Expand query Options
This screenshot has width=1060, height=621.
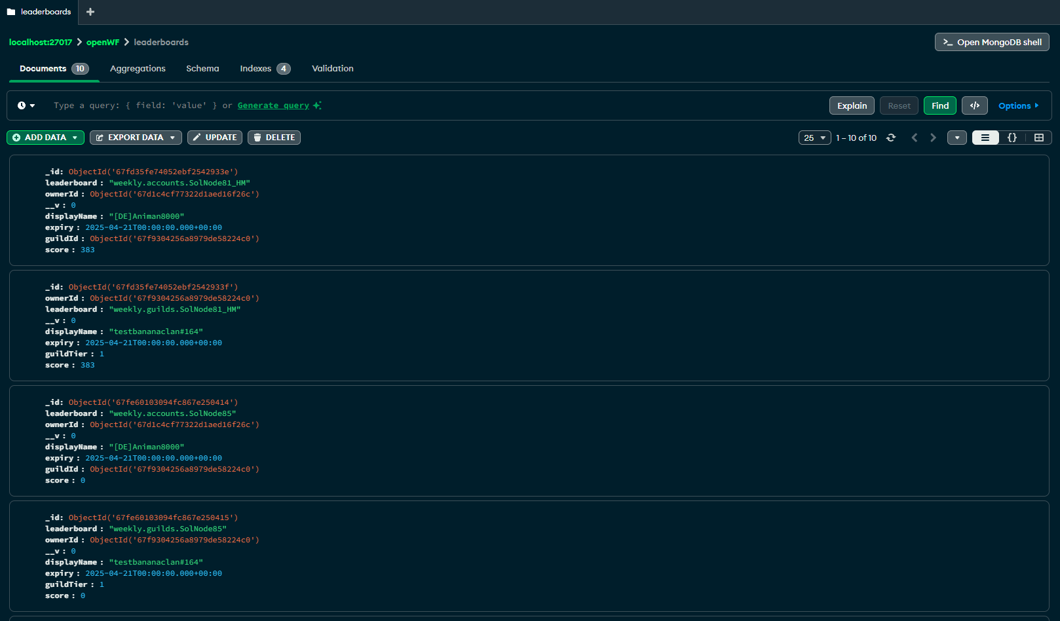pyautogui.click(x=1018, y=105)
